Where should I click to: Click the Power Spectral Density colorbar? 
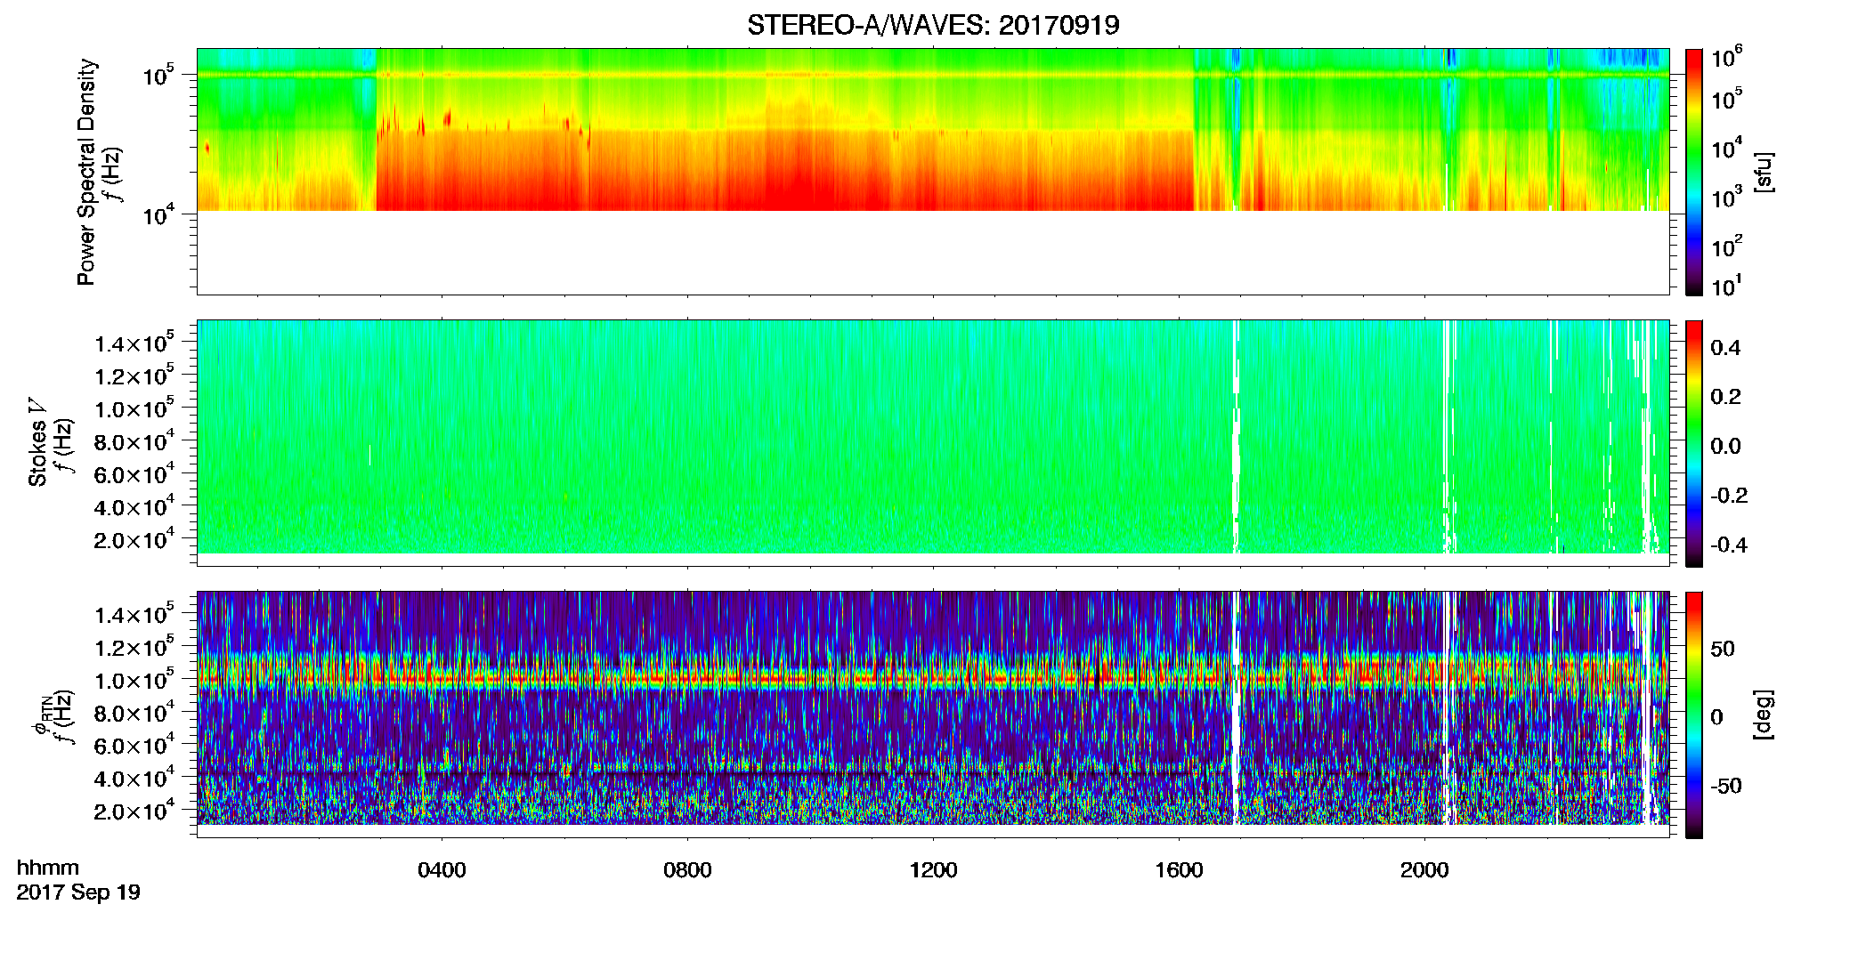1693,172
